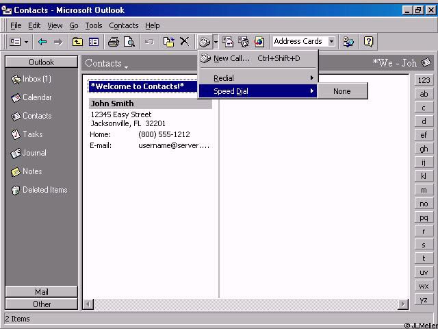Switch to the Other group
The height and width of the screenshot is (329, 438).
41,304
